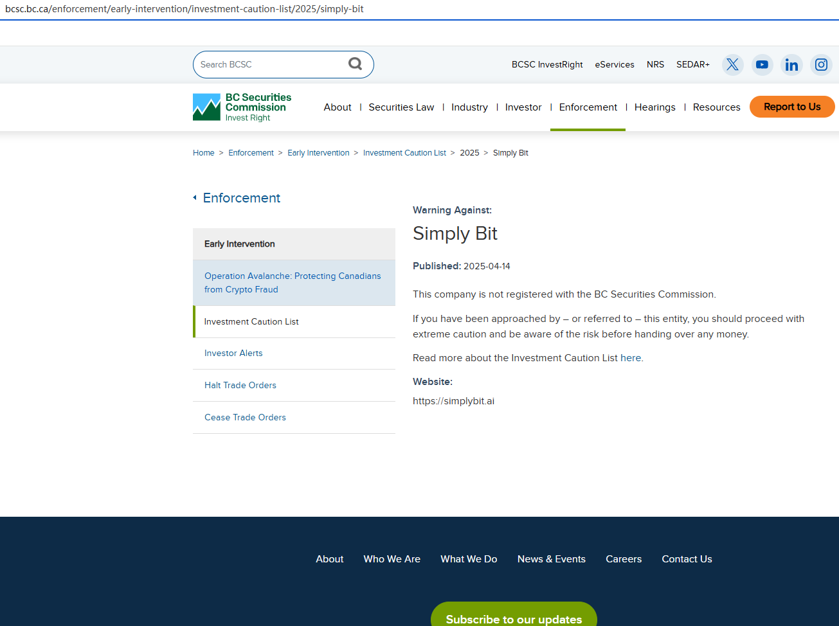
Task: Open the BCSC Instagram icon
Action: tap(821, 64)
